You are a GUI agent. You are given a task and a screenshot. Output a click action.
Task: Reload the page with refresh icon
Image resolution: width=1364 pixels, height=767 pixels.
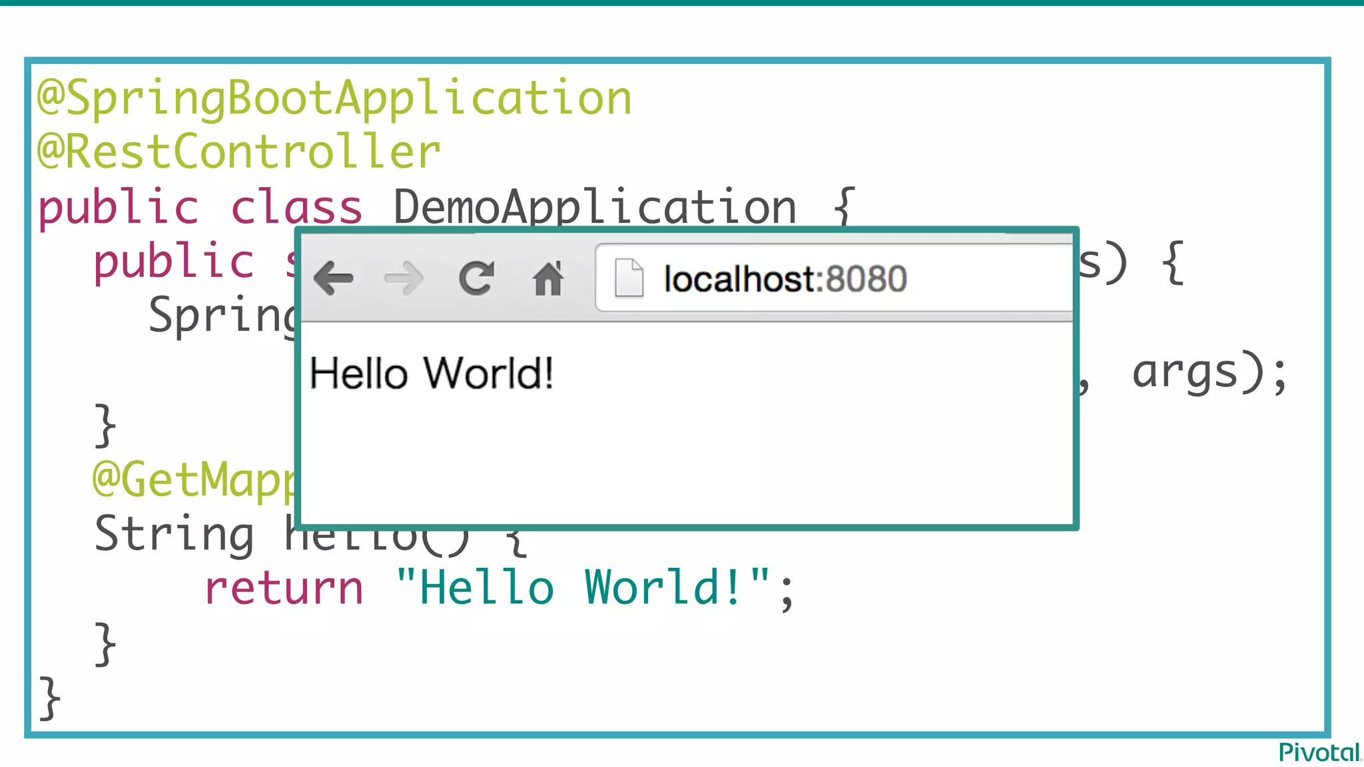pos(476,278)
